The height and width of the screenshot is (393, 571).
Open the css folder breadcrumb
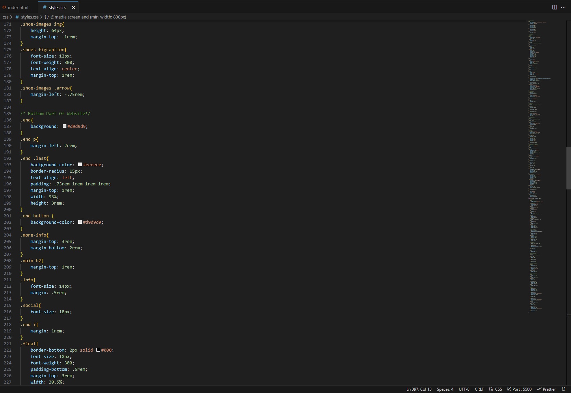click(5, 17)
